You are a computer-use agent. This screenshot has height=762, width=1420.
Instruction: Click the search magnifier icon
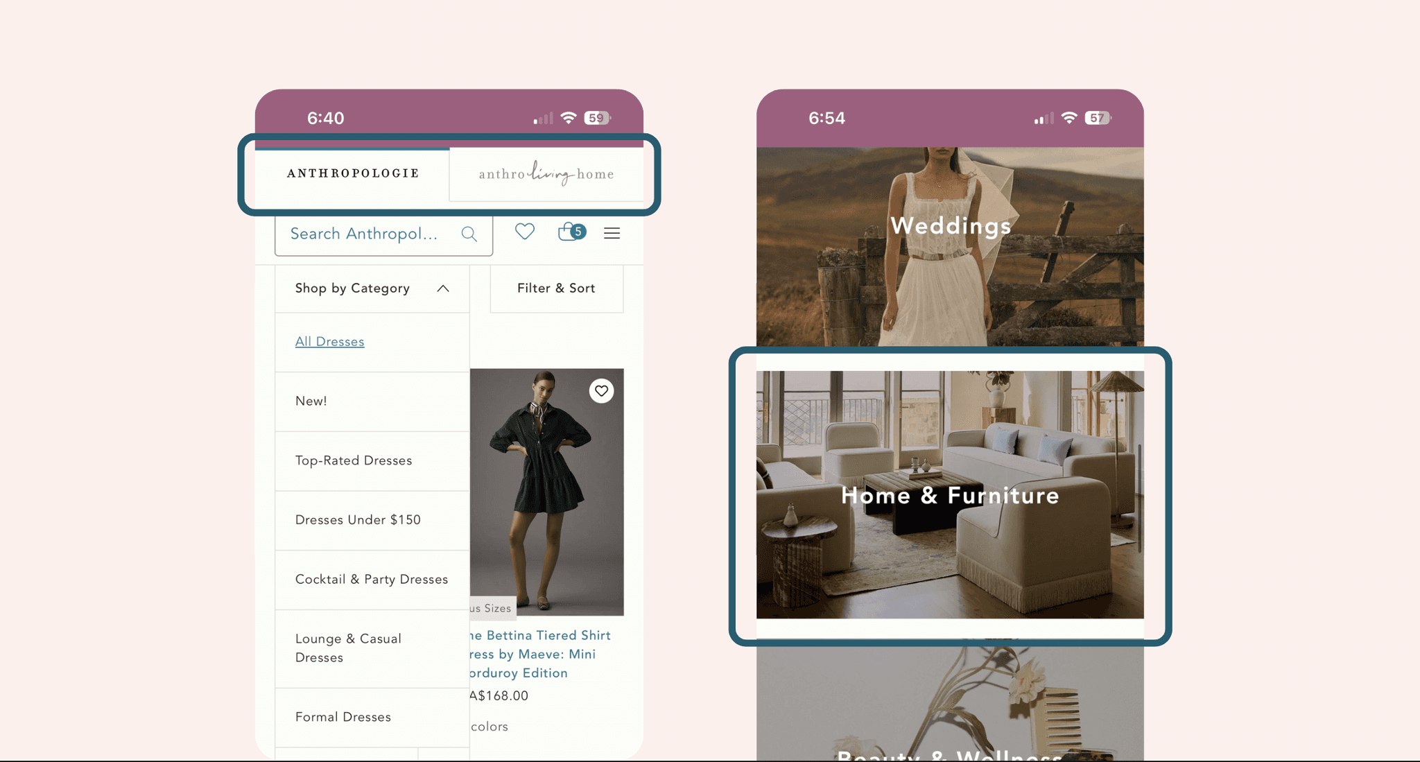[469, 234]
